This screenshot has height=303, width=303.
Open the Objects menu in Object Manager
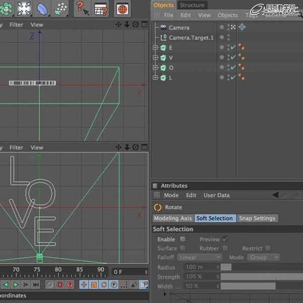(227, 15)
